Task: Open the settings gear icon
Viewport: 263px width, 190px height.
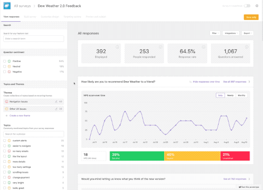Action: coord(257,6)
